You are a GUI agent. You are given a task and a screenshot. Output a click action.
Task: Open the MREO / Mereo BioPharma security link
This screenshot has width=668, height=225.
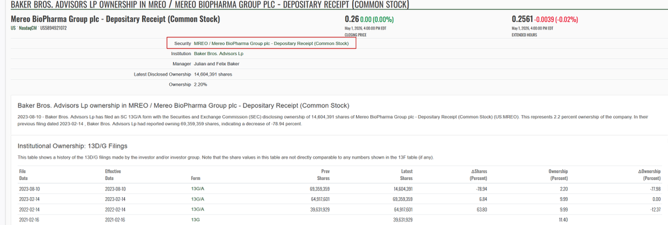(271, 43)
